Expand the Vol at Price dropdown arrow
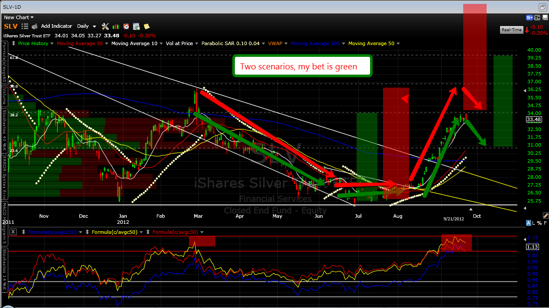Viewport: 549px width, 308px height. point(197,43)
